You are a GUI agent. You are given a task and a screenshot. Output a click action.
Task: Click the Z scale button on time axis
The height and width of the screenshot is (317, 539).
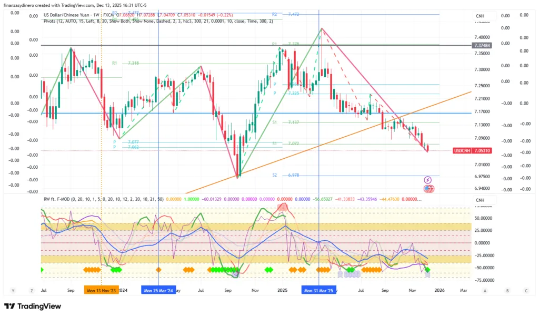(x=32, y=290)
